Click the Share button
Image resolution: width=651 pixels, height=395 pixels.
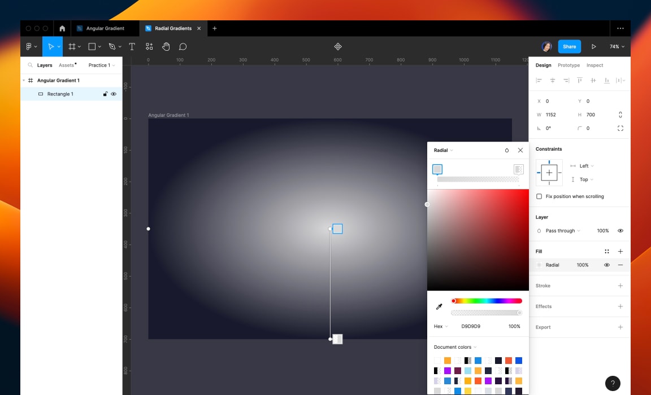pyautogui.click(x=569, y=46)
